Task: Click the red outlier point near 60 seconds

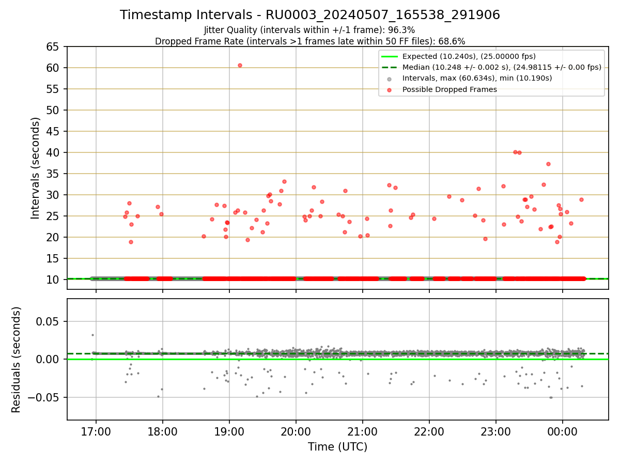Action: 240,65
